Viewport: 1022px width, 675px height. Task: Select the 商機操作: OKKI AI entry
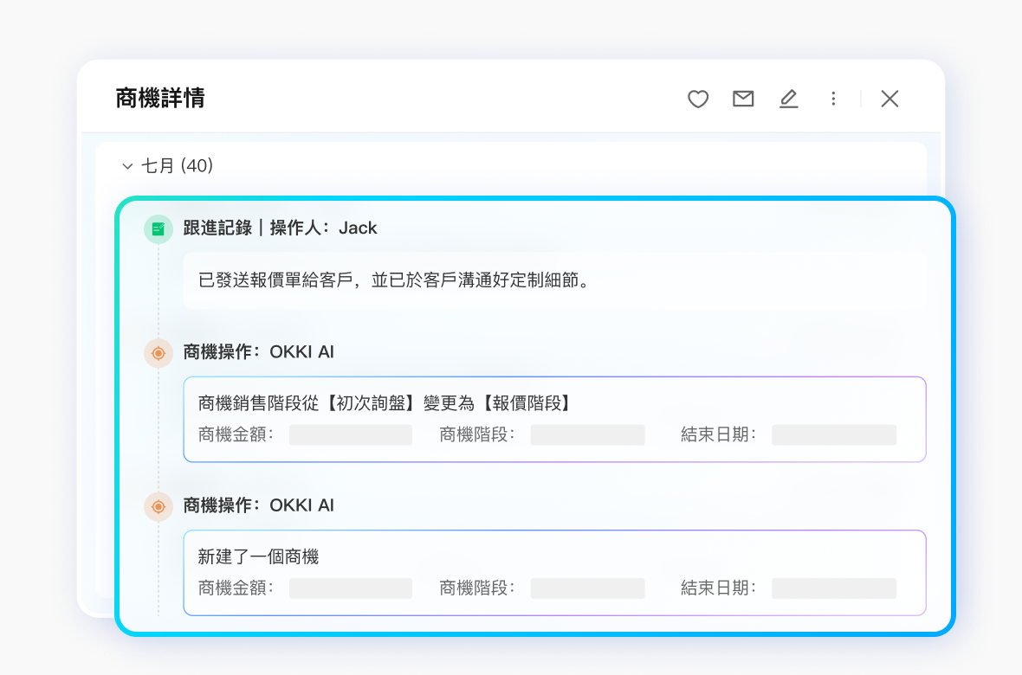tap(257, 353)
